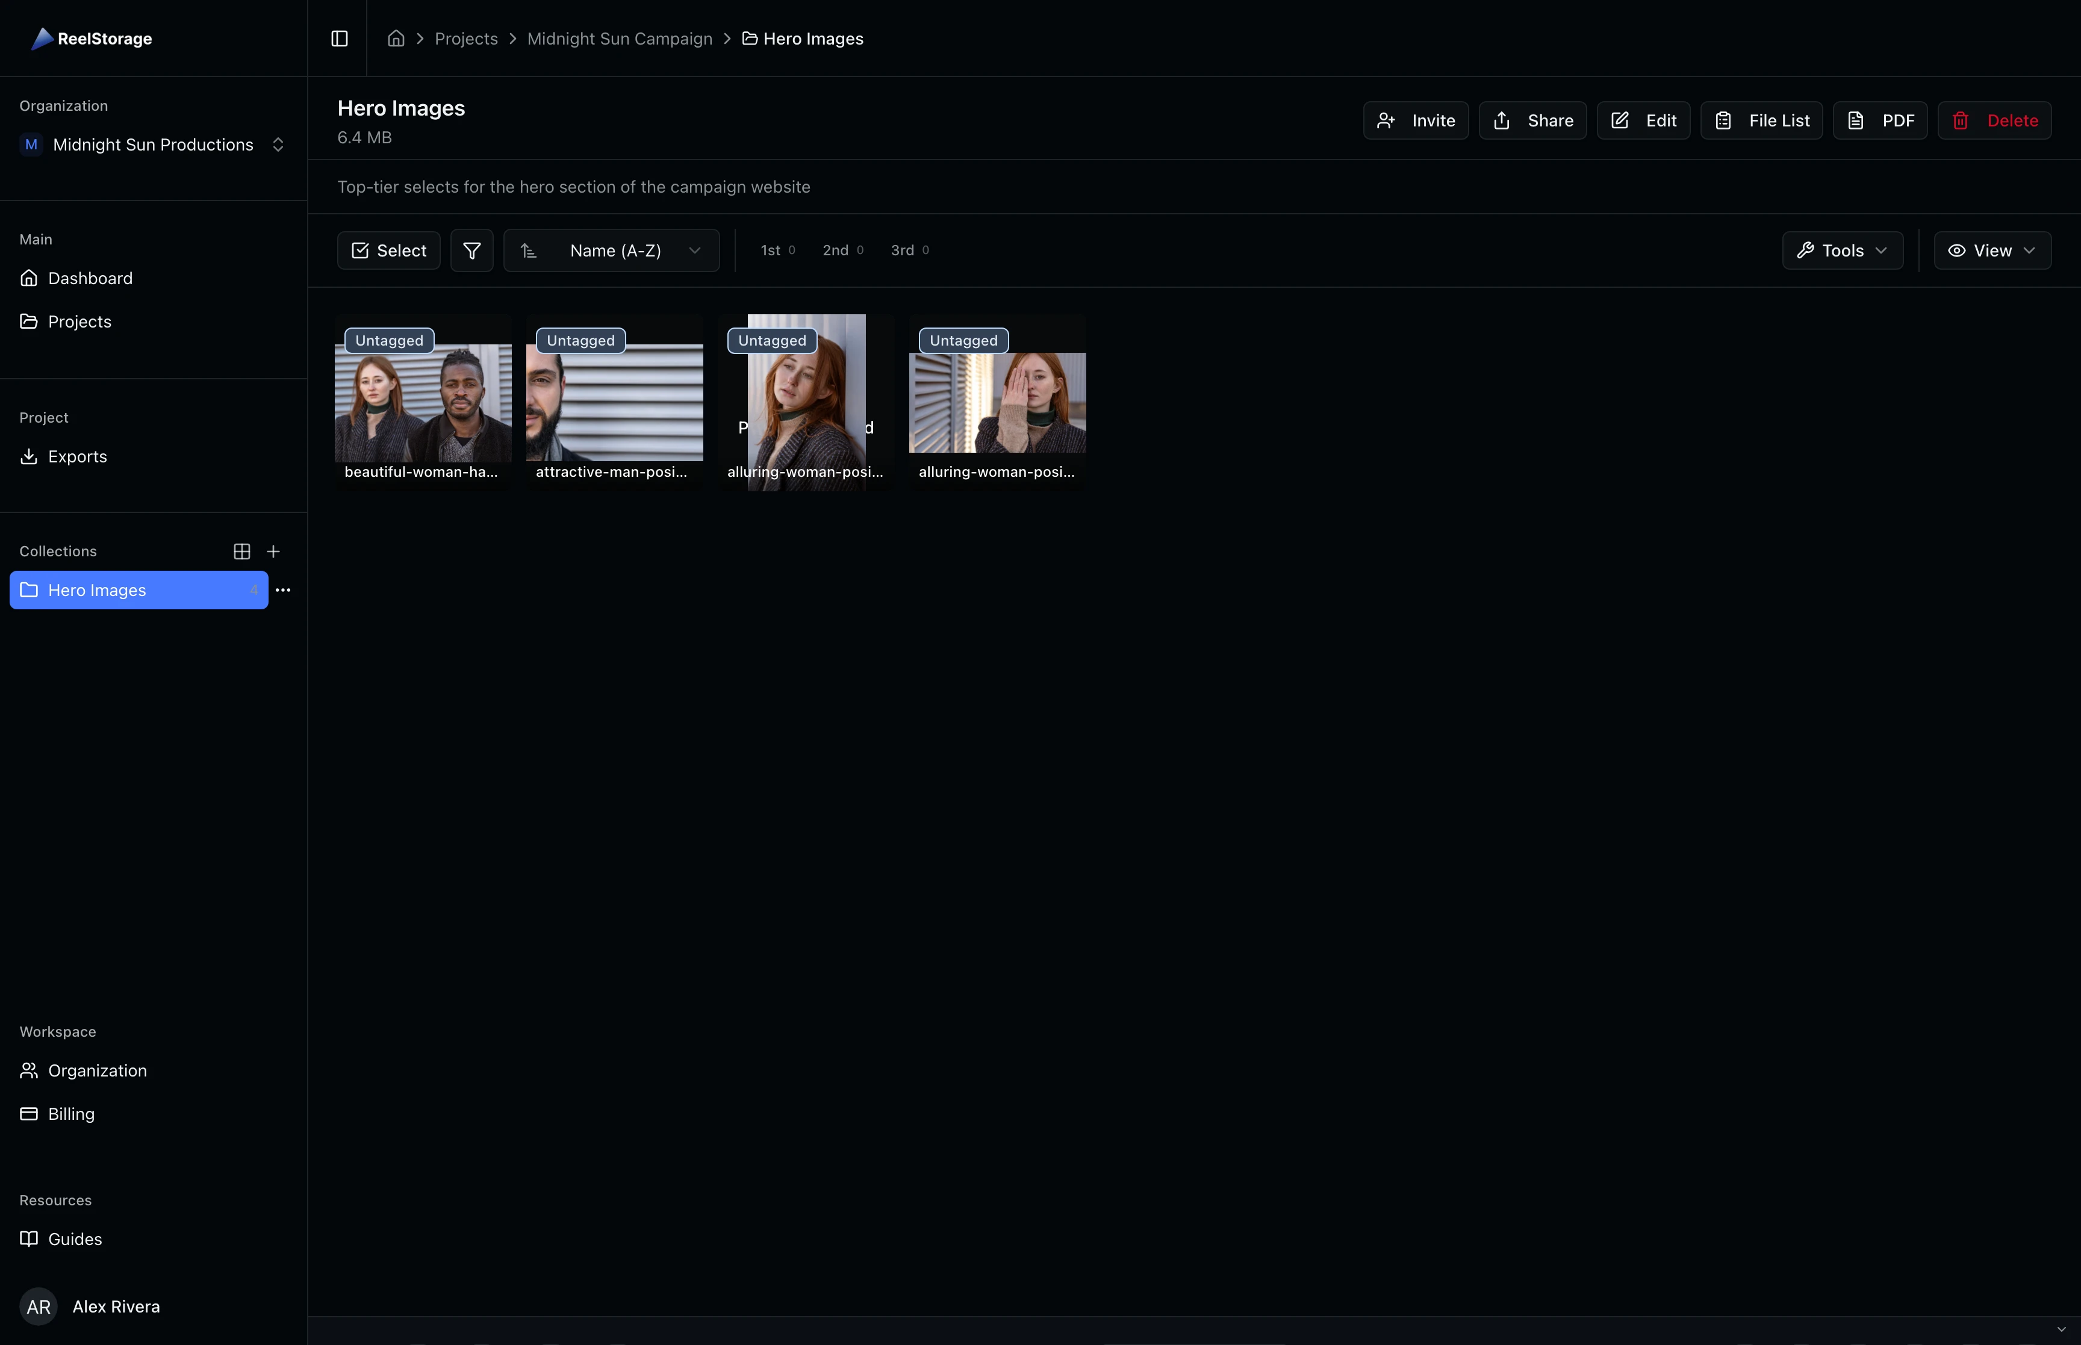2081x1345 pixels.
Task: Add a new collection
Action: point(273,551)
